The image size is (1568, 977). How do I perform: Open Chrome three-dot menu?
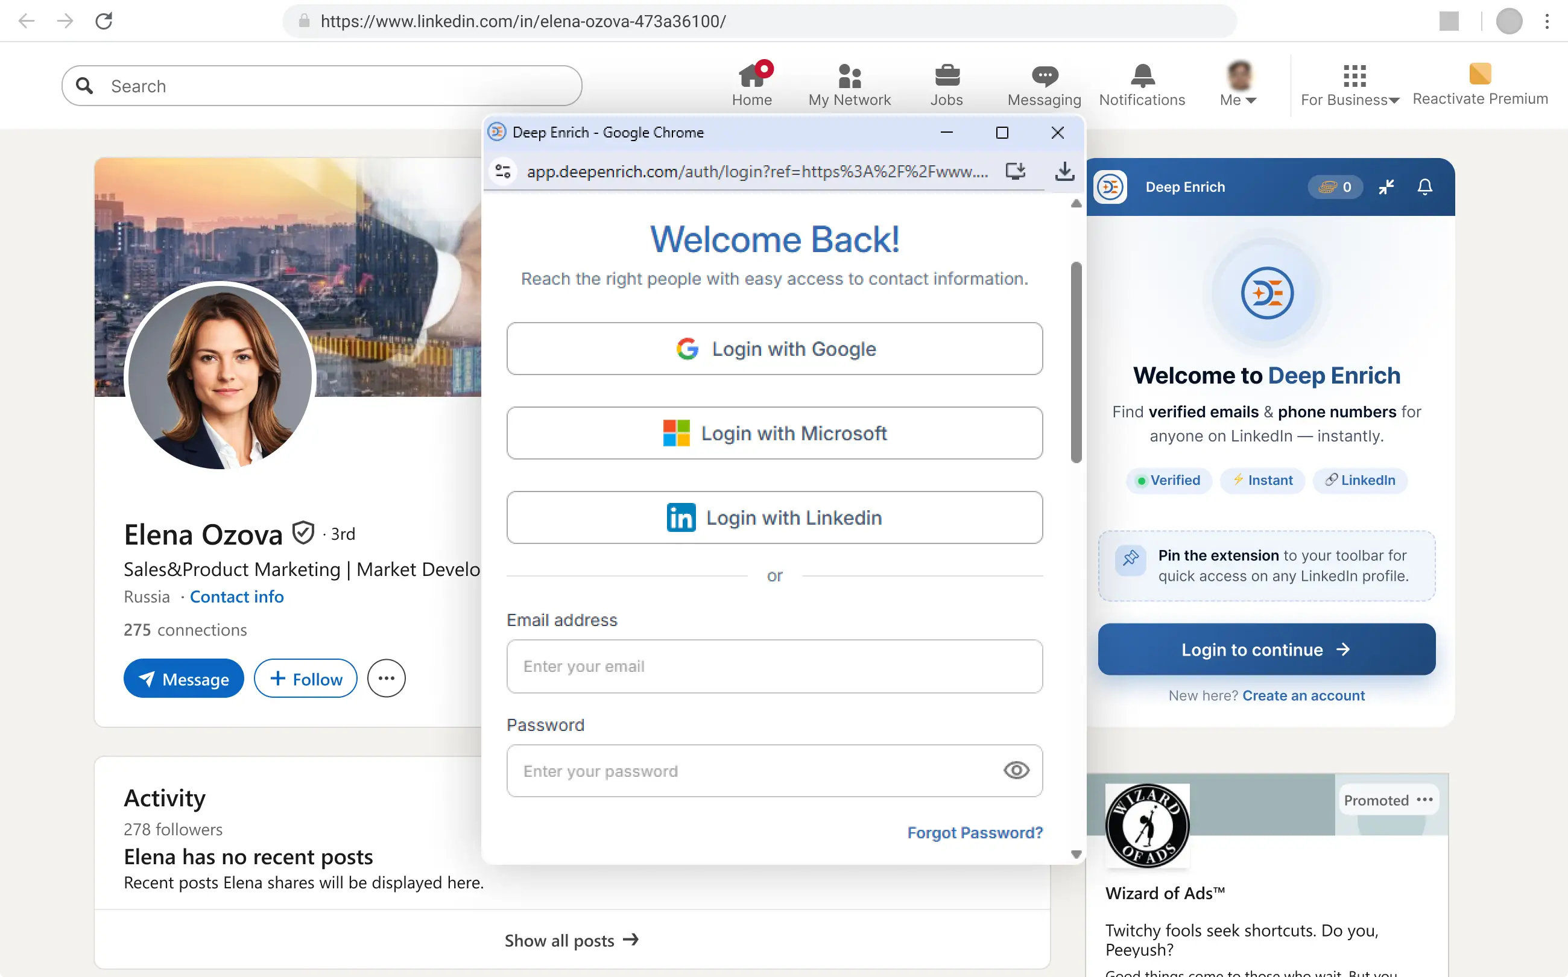[x=1547, y=21]
